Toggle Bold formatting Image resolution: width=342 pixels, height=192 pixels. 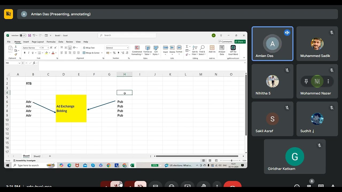[x=25, y=53]
